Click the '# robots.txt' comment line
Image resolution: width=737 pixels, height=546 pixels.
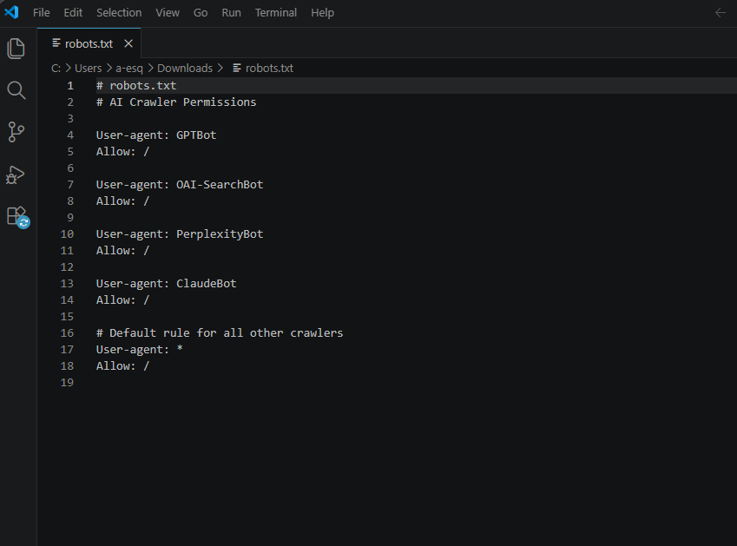click(x=136, y=86)
